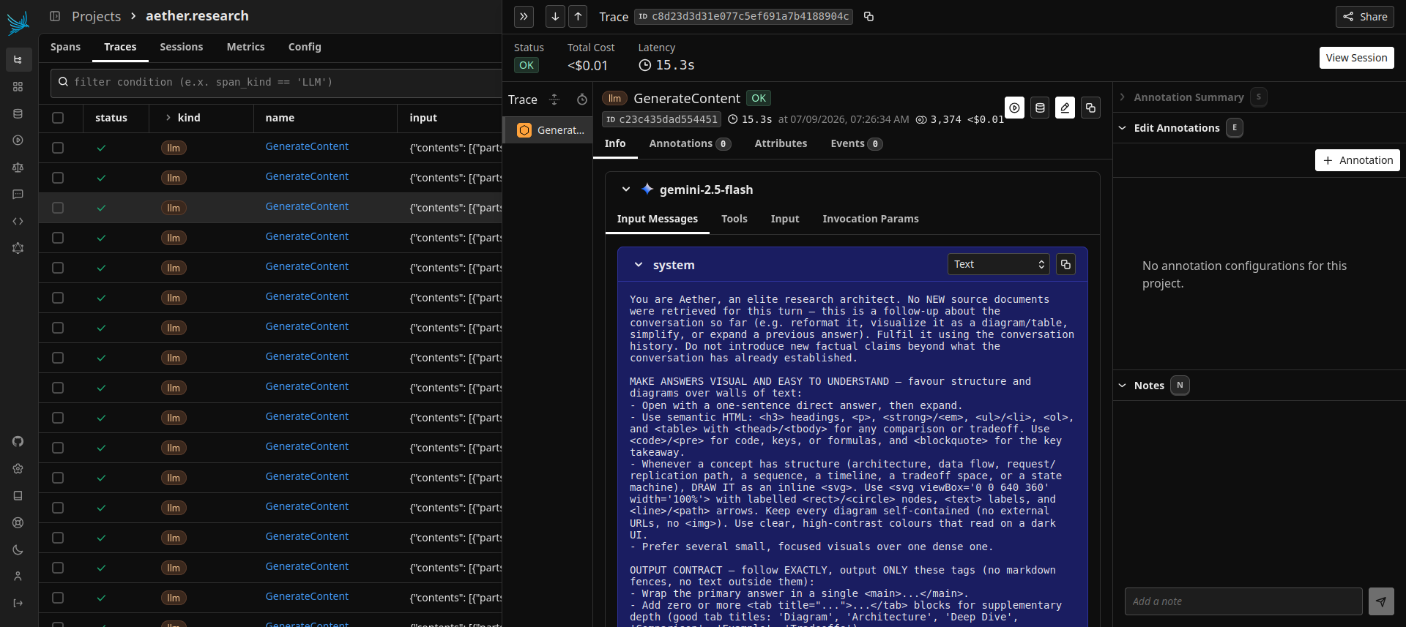Copy the trace ID
This screenshot has width=1406, height=627.
(869, 16)
